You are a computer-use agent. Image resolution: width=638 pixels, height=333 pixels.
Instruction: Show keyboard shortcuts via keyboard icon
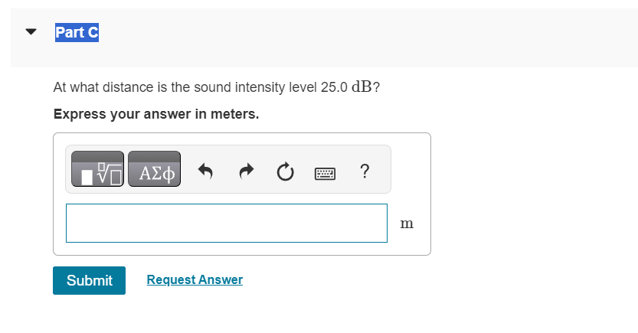tap(325, 171)
